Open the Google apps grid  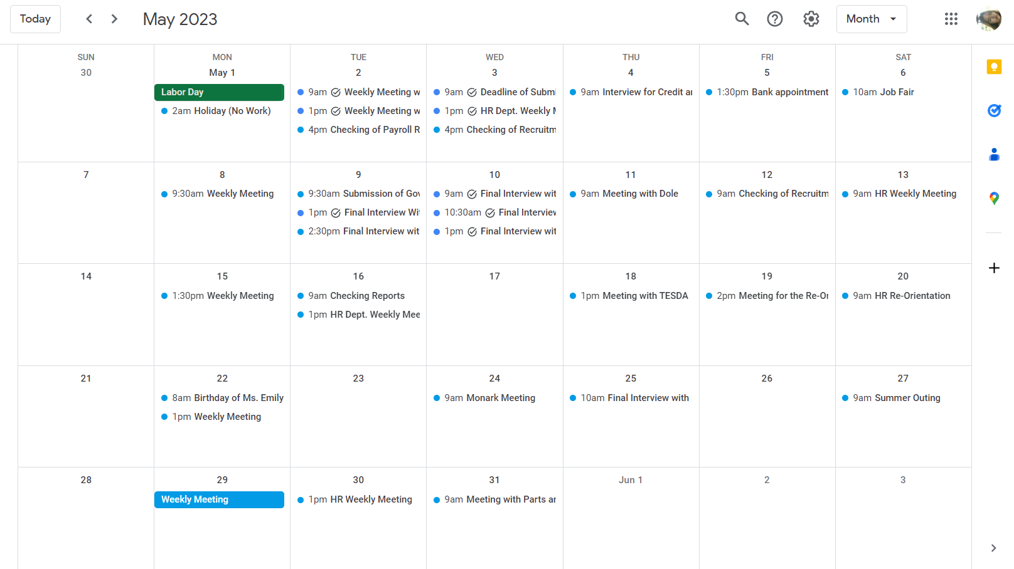951,19
